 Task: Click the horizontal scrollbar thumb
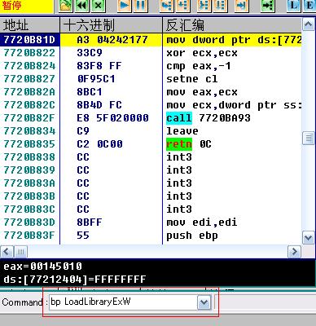pyautogui.click(x=20, y=252)
